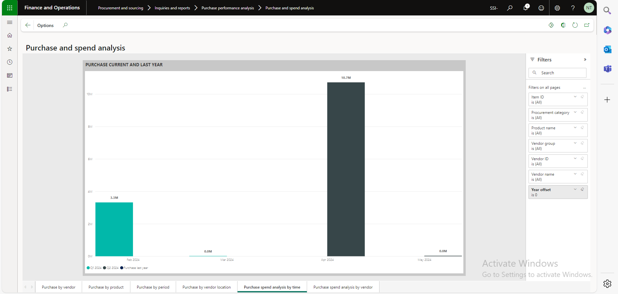
Task: Click the back arrow beside Options
Action: tap(28, 25)
